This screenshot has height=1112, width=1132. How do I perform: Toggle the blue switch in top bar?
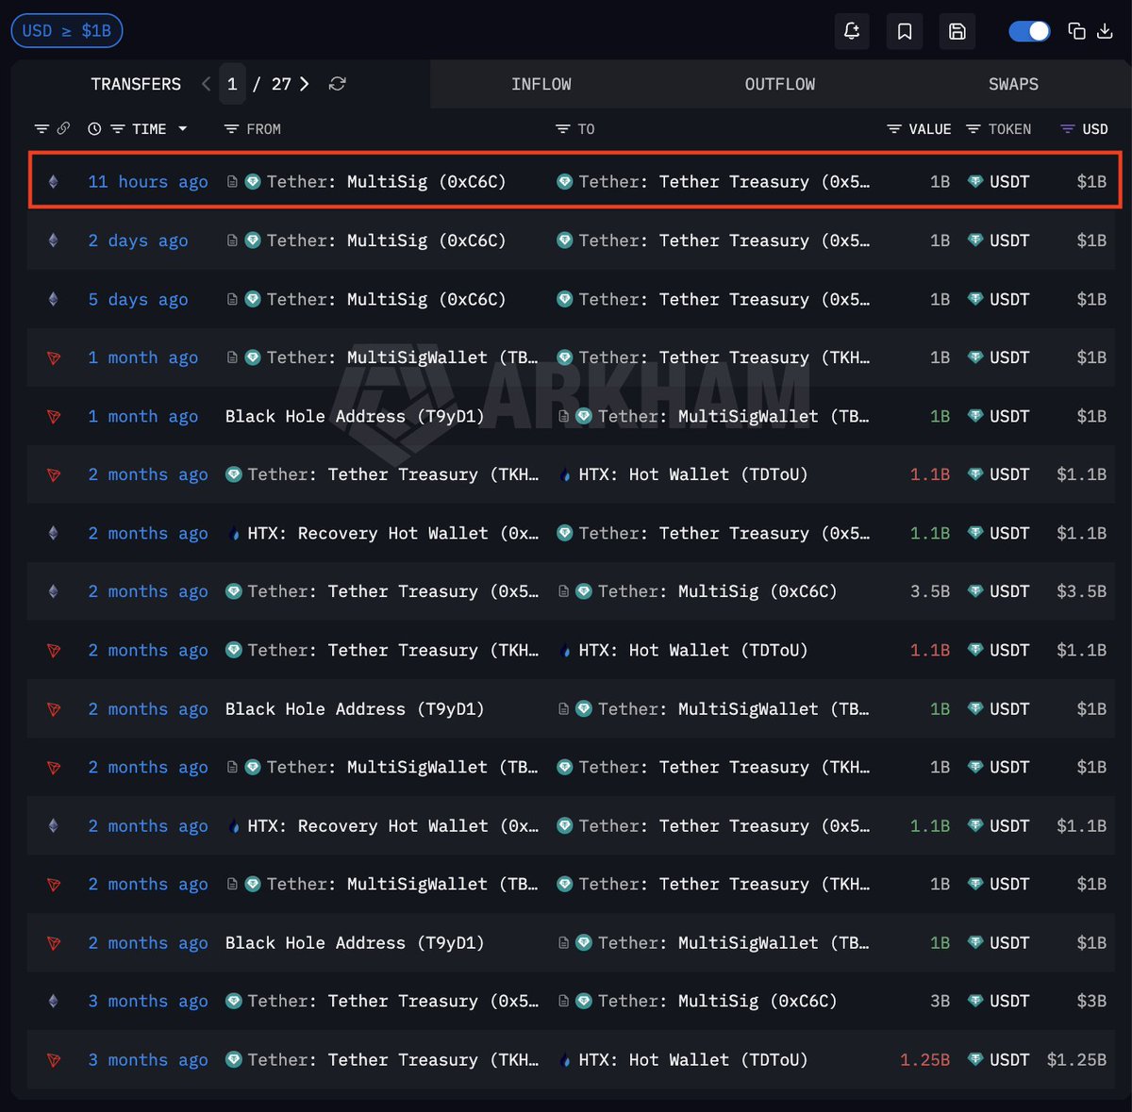click(1029, 31)
